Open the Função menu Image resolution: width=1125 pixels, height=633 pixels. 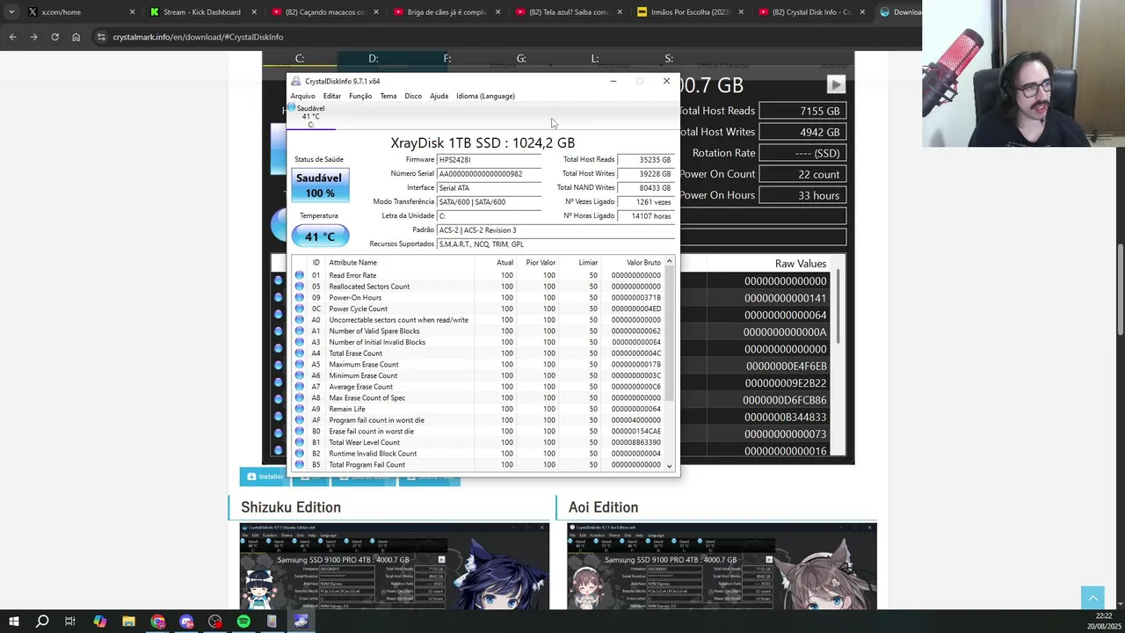tap(360, 96)
